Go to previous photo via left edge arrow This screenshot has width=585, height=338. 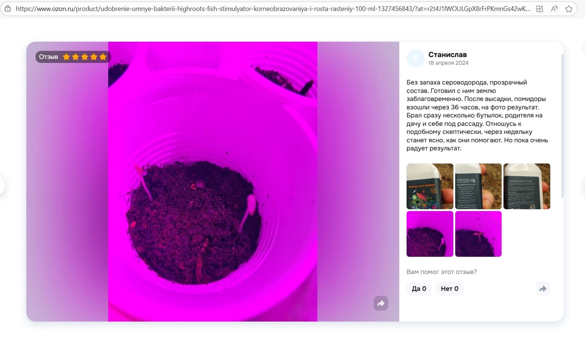1,185
